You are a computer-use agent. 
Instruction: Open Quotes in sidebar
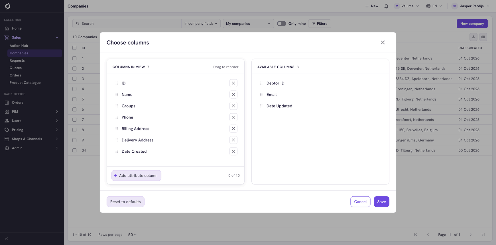pos(16,68)
